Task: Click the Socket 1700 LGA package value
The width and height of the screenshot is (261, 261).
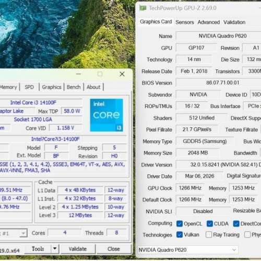Action: (x=41, y=120)
